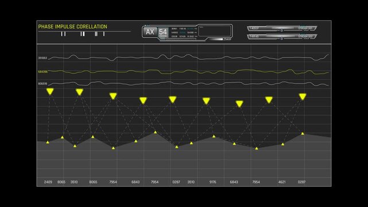
Task: Click the sixth large yellow down-triangle marker
Action: click(206, 101)
